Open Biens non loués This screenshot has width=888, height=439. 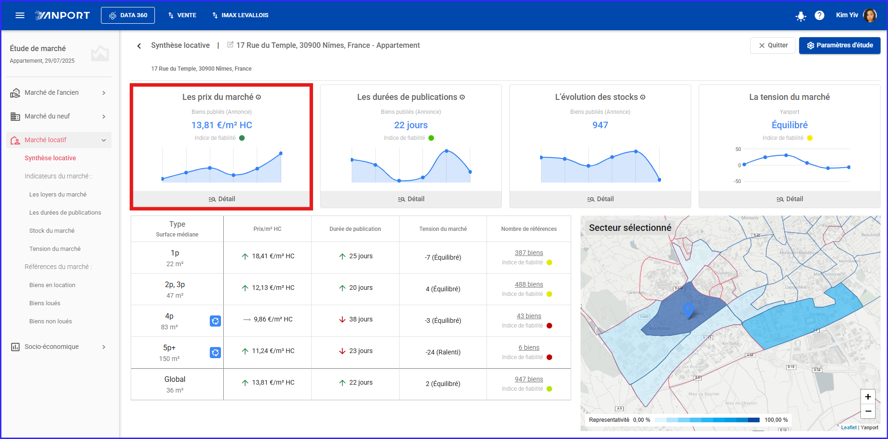pyautogui.click(x=50, y=321)
